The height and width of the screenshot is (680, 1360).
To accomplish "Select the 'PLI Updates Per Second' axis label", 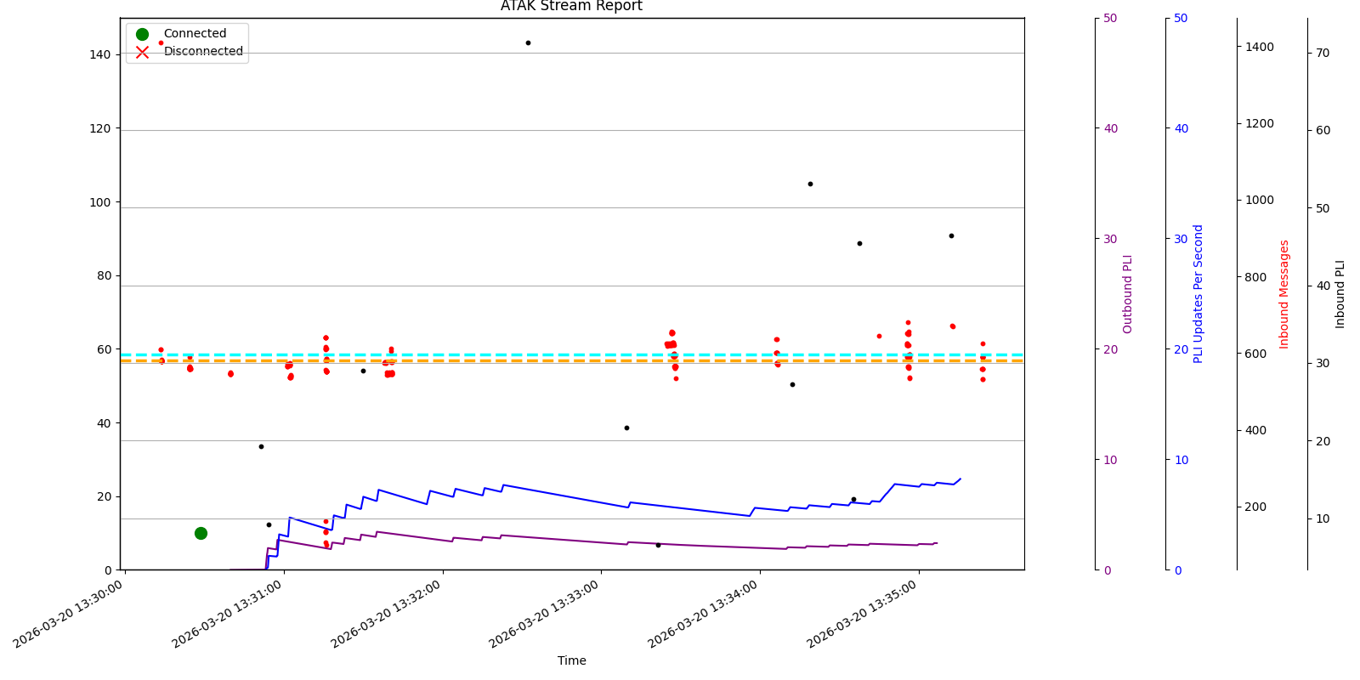I will [1198, 294].
